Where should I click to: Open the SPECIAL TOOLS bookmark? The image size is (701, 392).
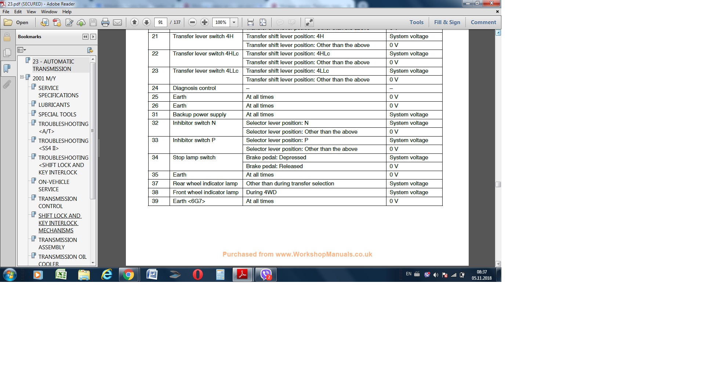(x=57, y=115)
